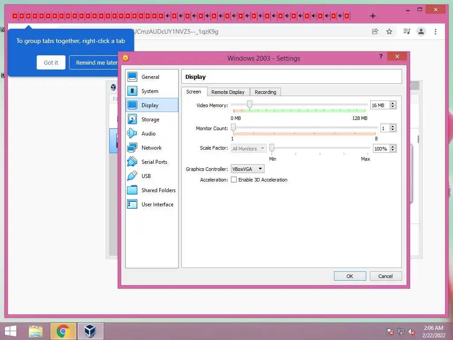The image size is (453, 340).
Task: Select Audio label in settings list
Action: click(x=149, y=134)
